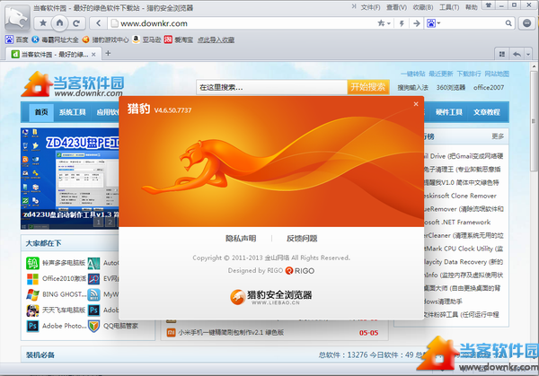The height and width of the screenshot is (376, 539).
Task: Click the restore closed tab arrow
Action: [517, 54]
